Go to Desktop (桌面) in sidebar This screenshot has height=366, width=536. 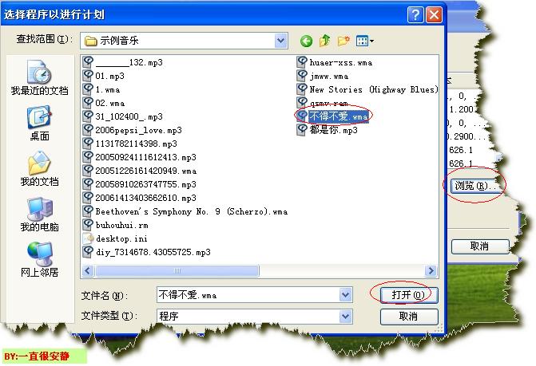point(39,123)
